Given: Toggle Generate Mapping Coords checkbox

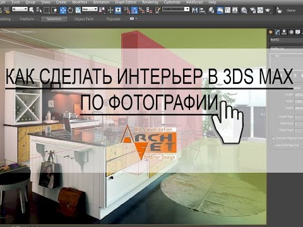Looking at the screenshot, I should pos(273,138).
